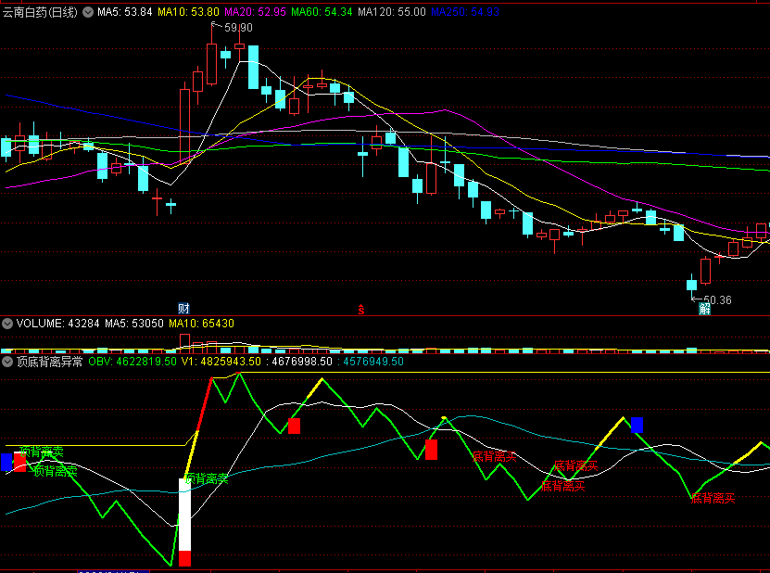This screenshot has height=573, width=770.
Task: Click the 50.36 low price label
Action: pyautogui.click(x=717, y=299)
